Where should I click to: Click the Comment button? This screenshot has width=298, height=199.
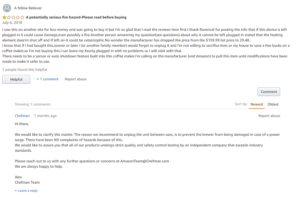[x=269, y=92]
